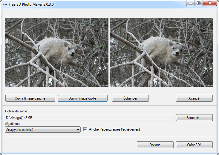Toggle Afficher l'aperçu après l'achèvement checkbox

(x=85, y=129)
